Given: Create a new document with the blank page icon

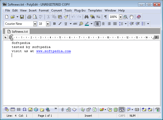Looking at the screenshot, I should pyautogui.click(x=7, y=17).
